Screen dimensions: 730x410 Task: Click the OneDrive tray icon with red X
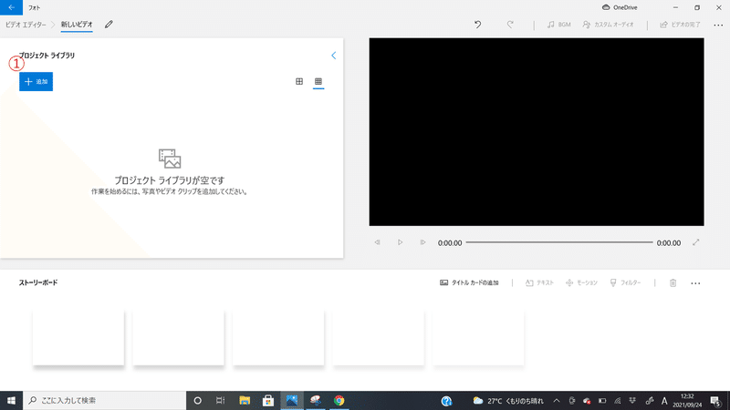tap(587, 401)
